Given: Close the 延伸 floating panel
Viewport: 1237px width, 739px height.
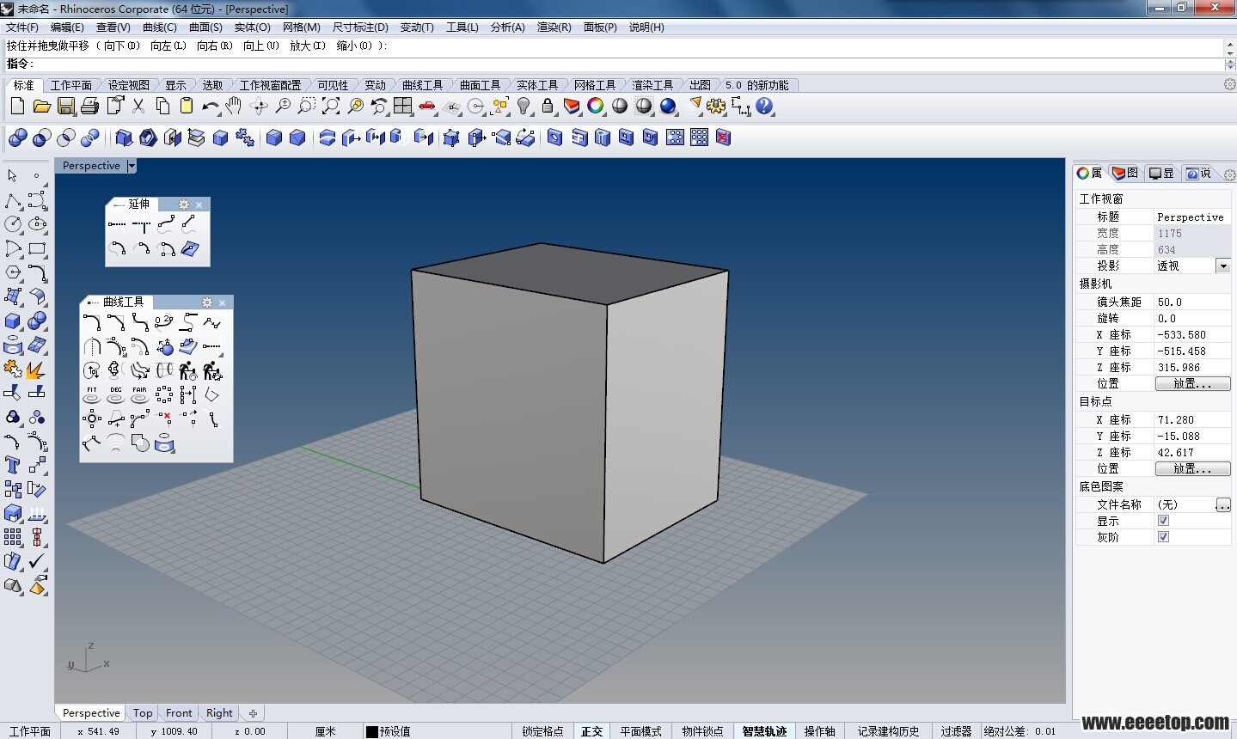Looking at the screenshot, I should coord(199,205).
